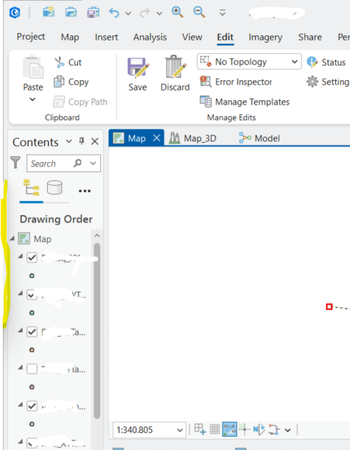The width and height of the screenshot is (350, 450).
Task: Open the orange point symbol swatch
Action: [x=32, y=350]
